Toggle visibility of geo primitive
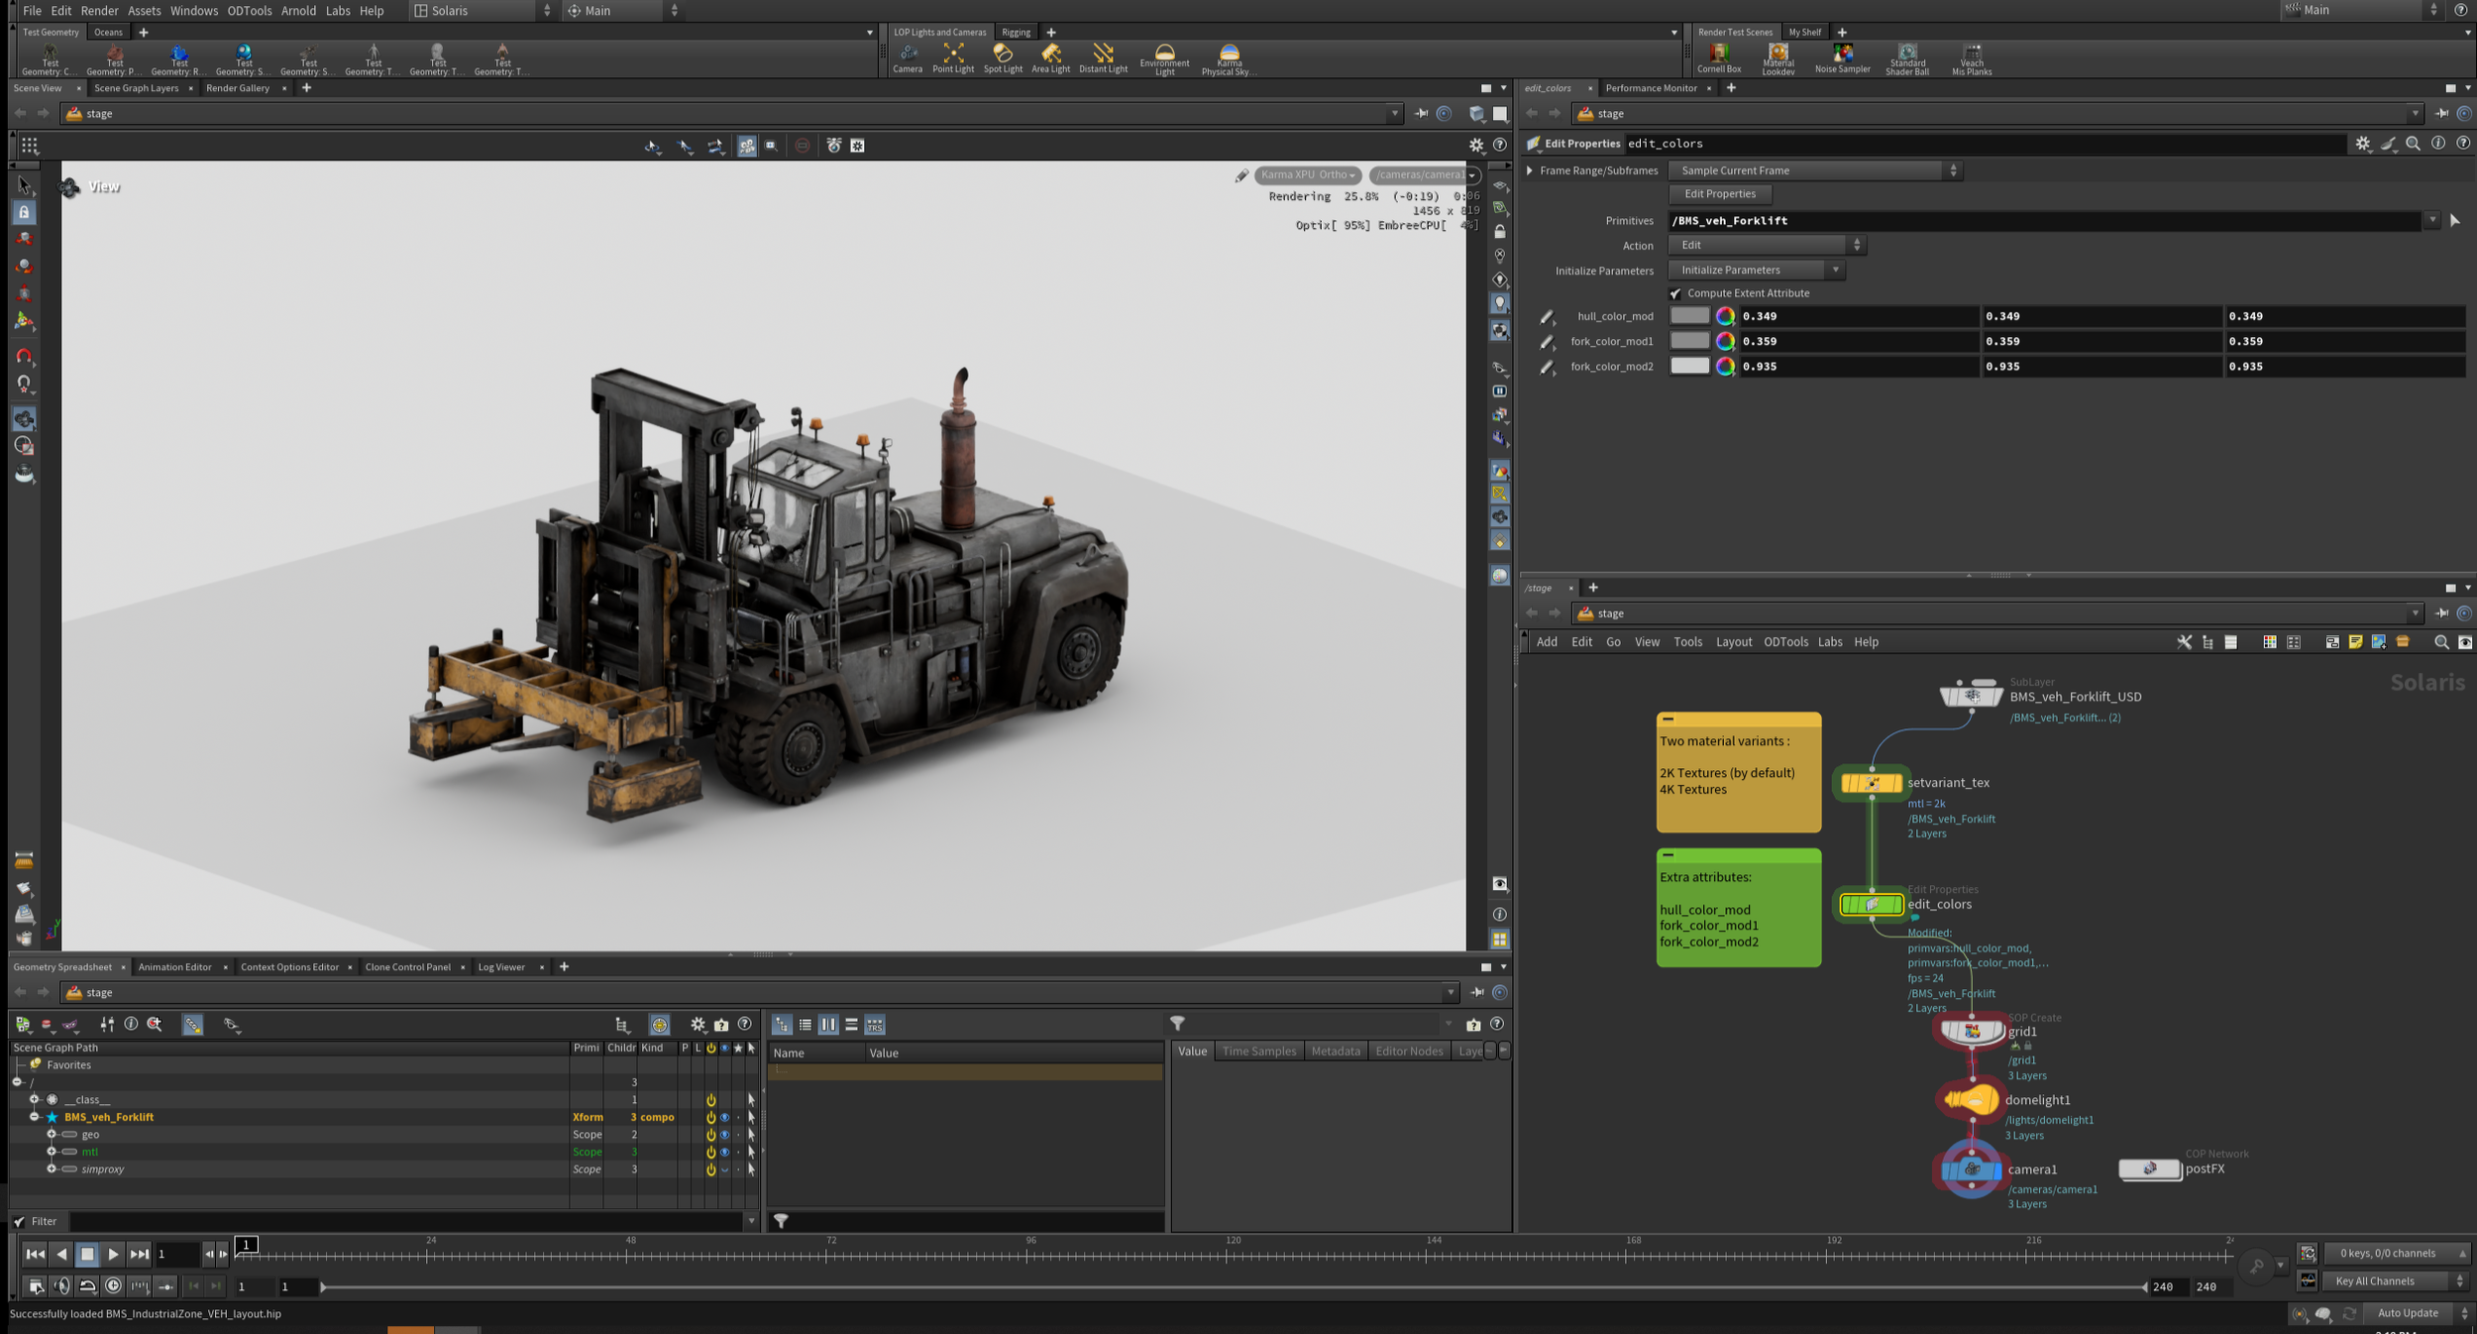2477x1334 pixels. 724,1135
